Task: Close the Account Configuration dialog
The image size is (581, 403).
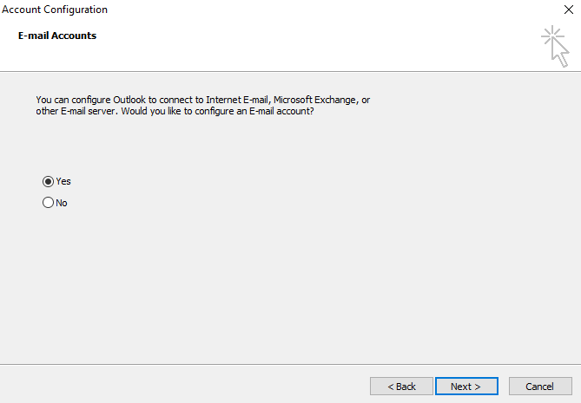Action: [x=568, y=10]
